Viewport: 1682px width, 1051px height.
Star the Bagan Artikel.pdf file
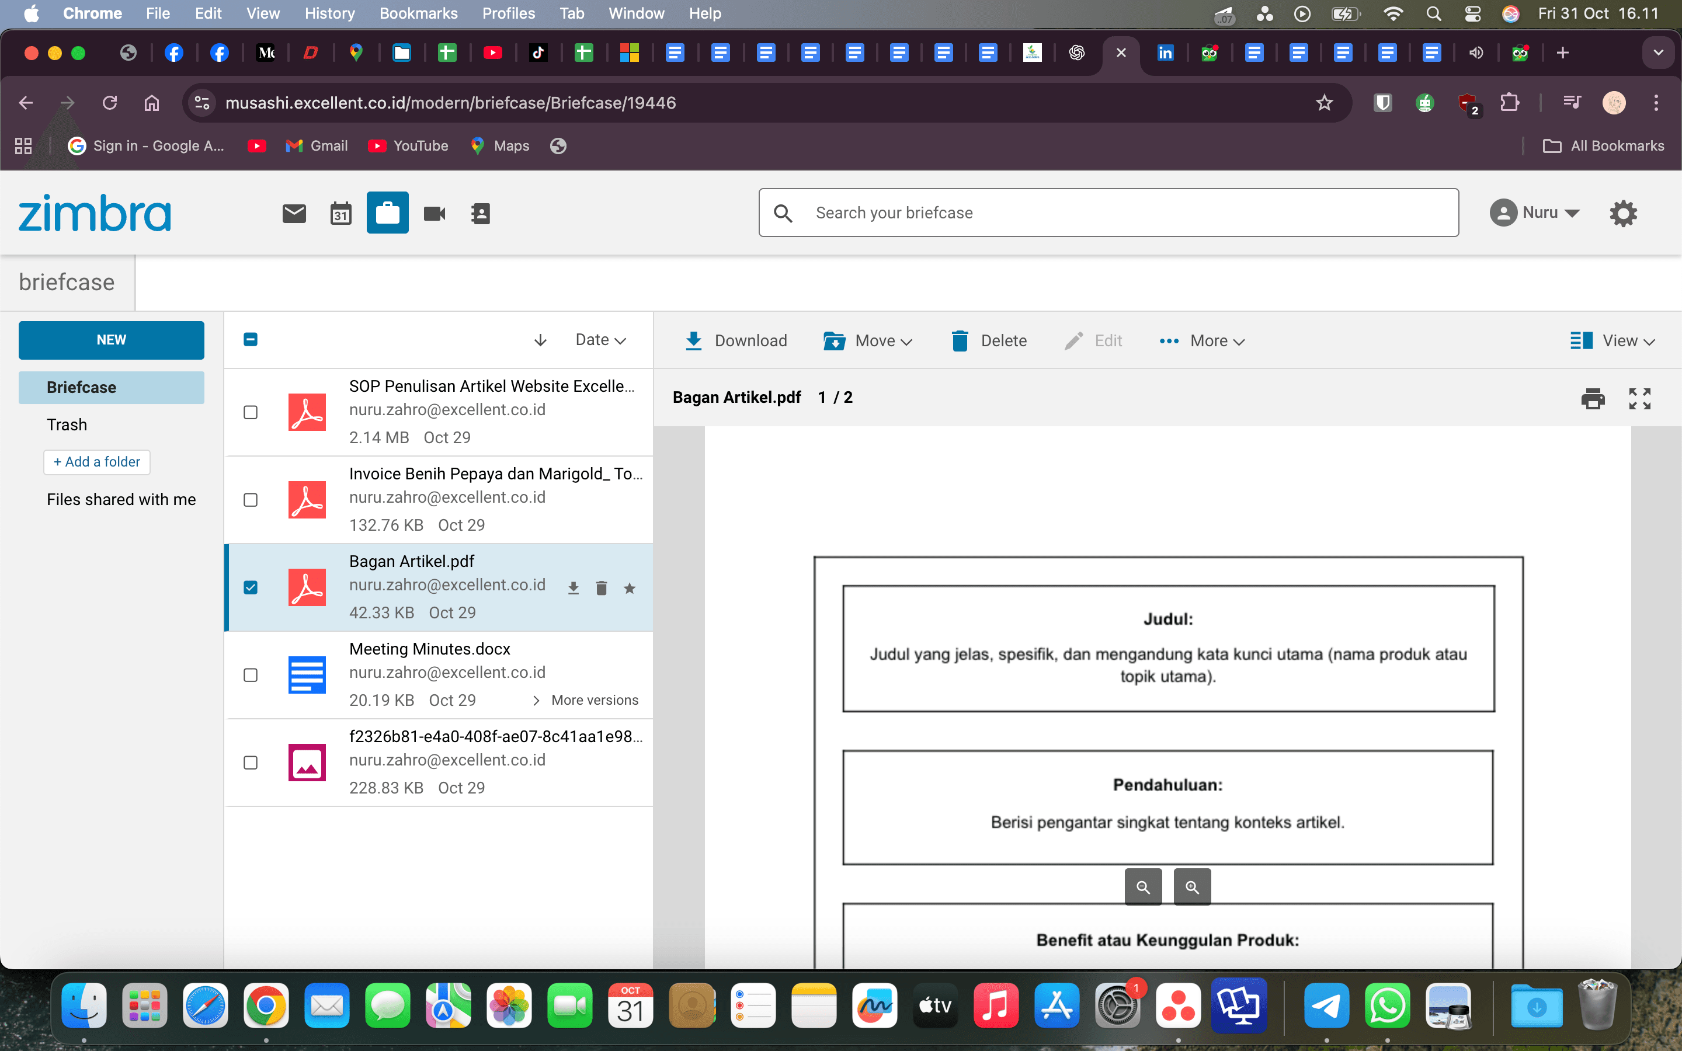click(630, 587)
